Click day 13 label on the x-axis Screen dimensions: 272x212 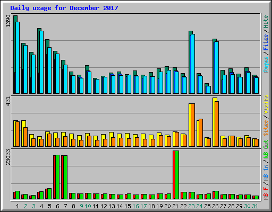pos(112,206)
